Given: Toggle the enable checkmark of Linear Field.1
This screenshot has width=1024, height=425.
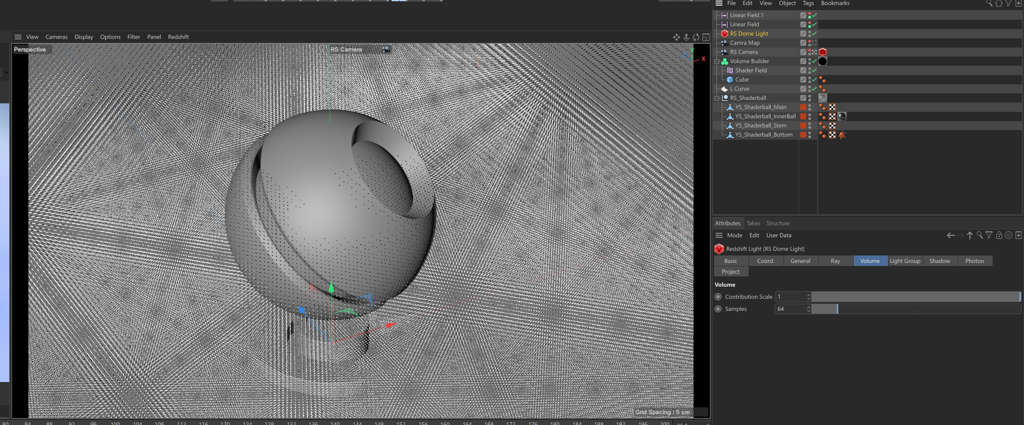Looking at the screenshot, I should click(x=814, y=15).
